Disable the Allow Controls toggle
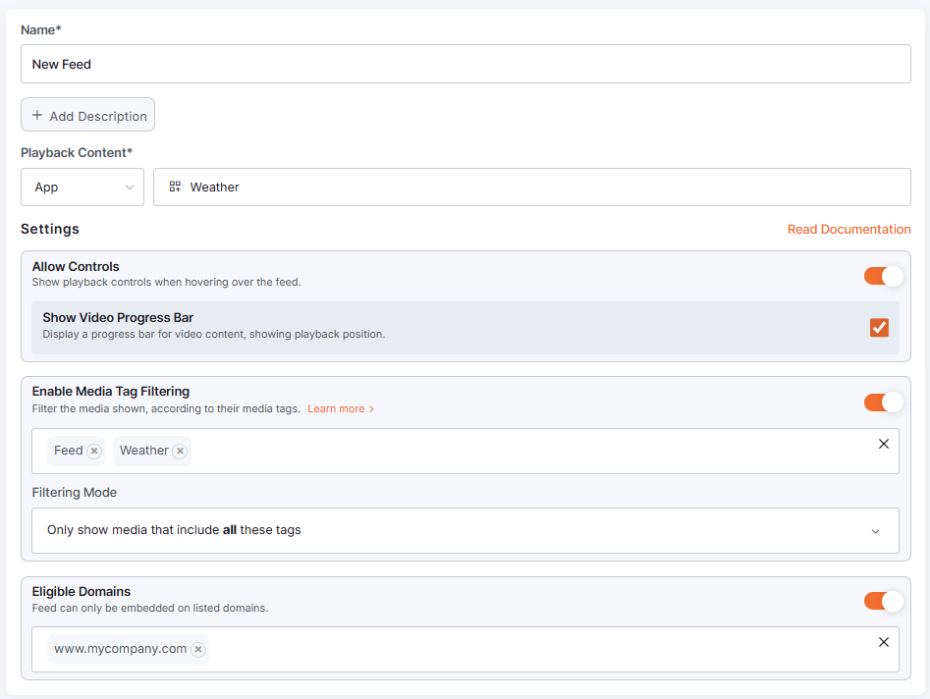 [x=883, y=276]
